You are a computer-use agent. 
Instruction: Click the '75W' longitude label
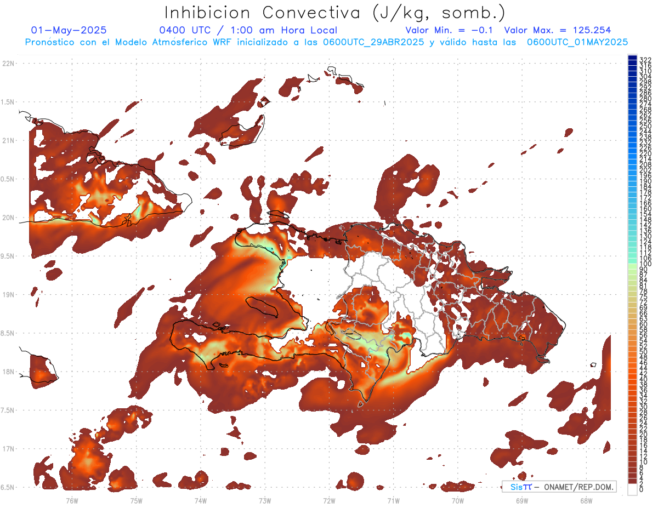(x=136, y=500)
